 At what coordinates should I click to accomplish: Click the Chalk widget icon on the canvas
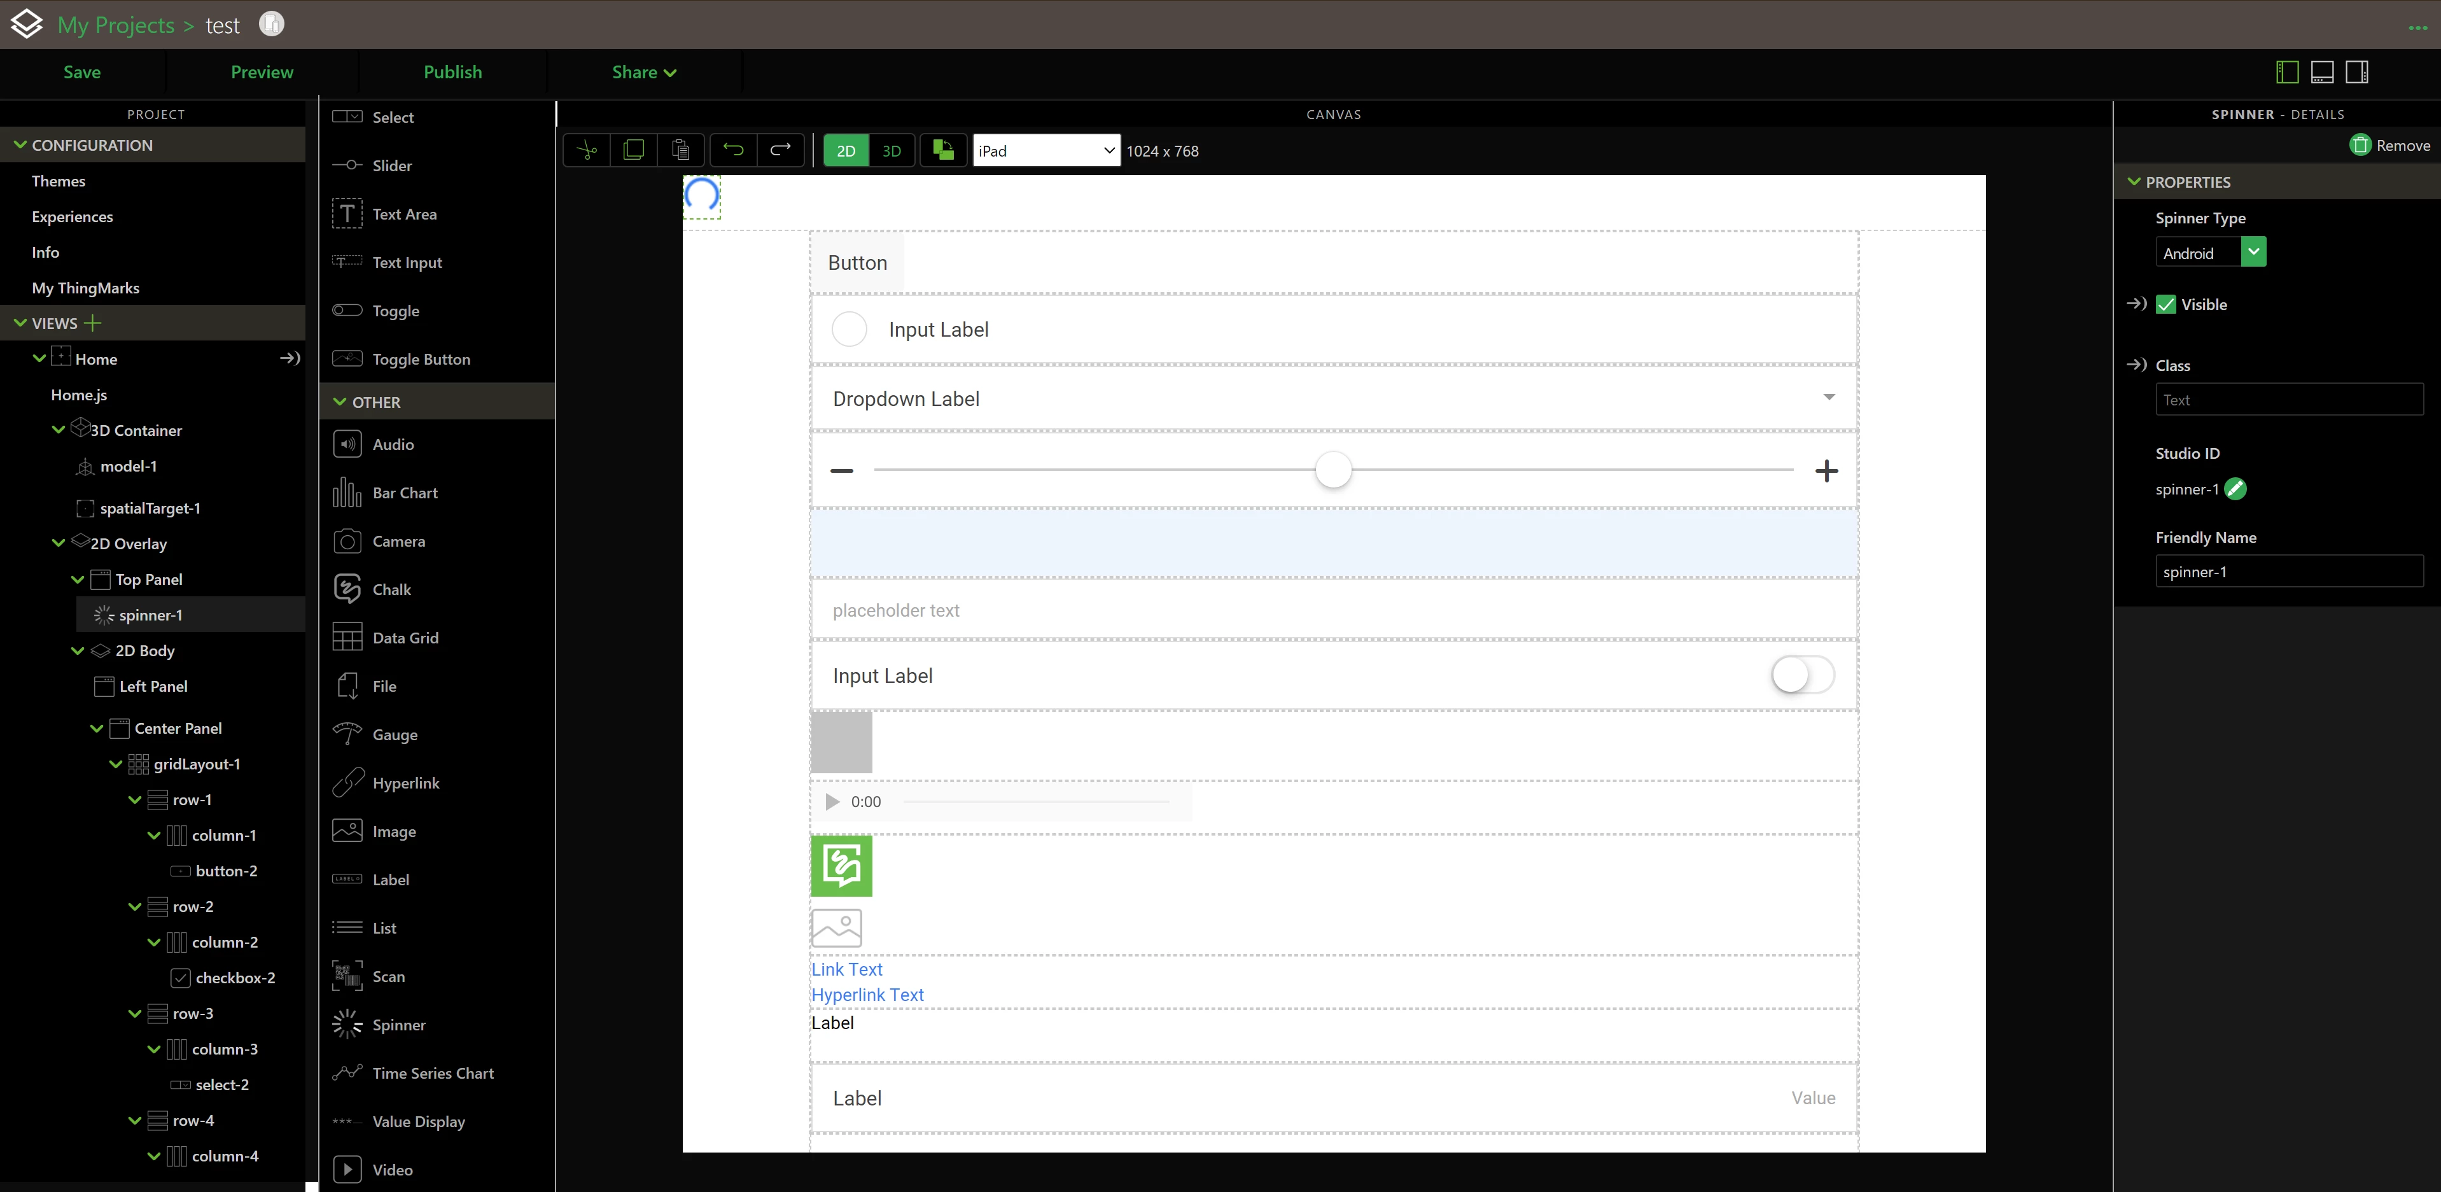[841, 865]
